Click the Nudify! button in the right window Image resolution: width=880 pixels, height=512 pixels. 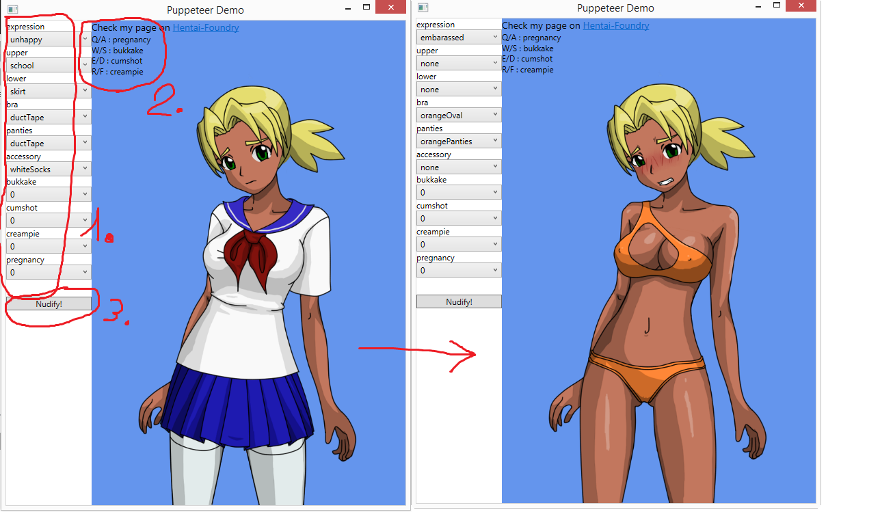pyautogui.click(x=459, y=301)
